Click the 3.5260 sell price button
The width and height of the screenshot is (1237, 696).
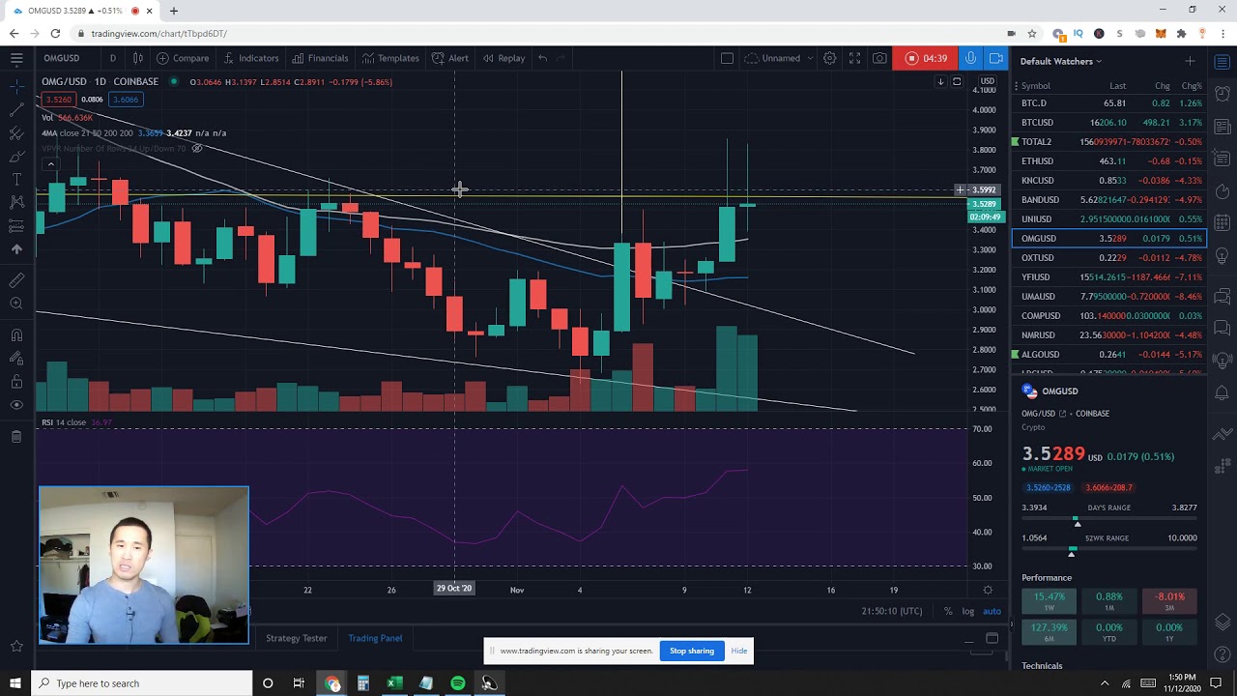point(58,100)
